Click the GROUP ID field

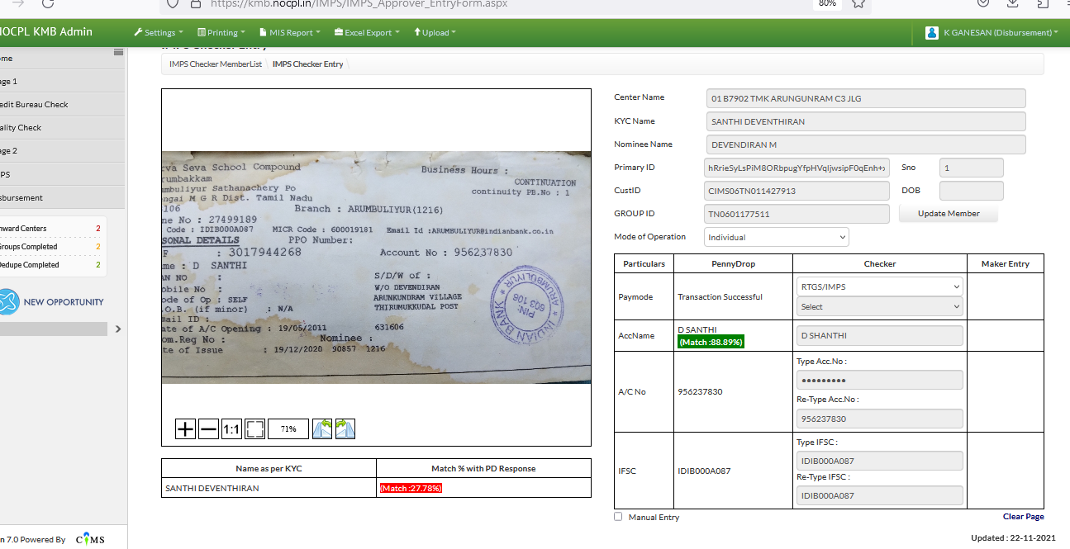[x=797, y=214]
